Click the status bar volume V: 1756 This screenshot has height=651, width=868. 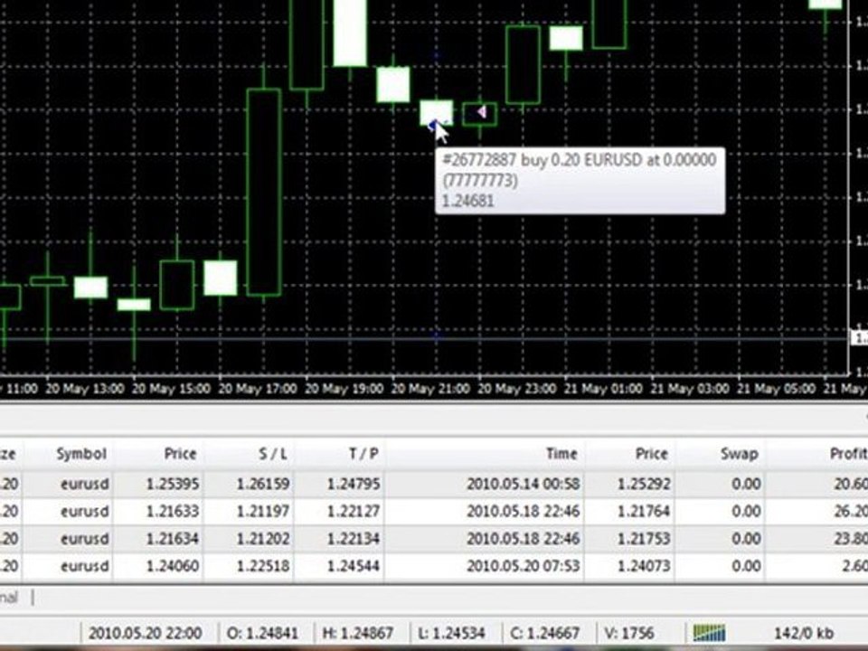tap(629, 633)
